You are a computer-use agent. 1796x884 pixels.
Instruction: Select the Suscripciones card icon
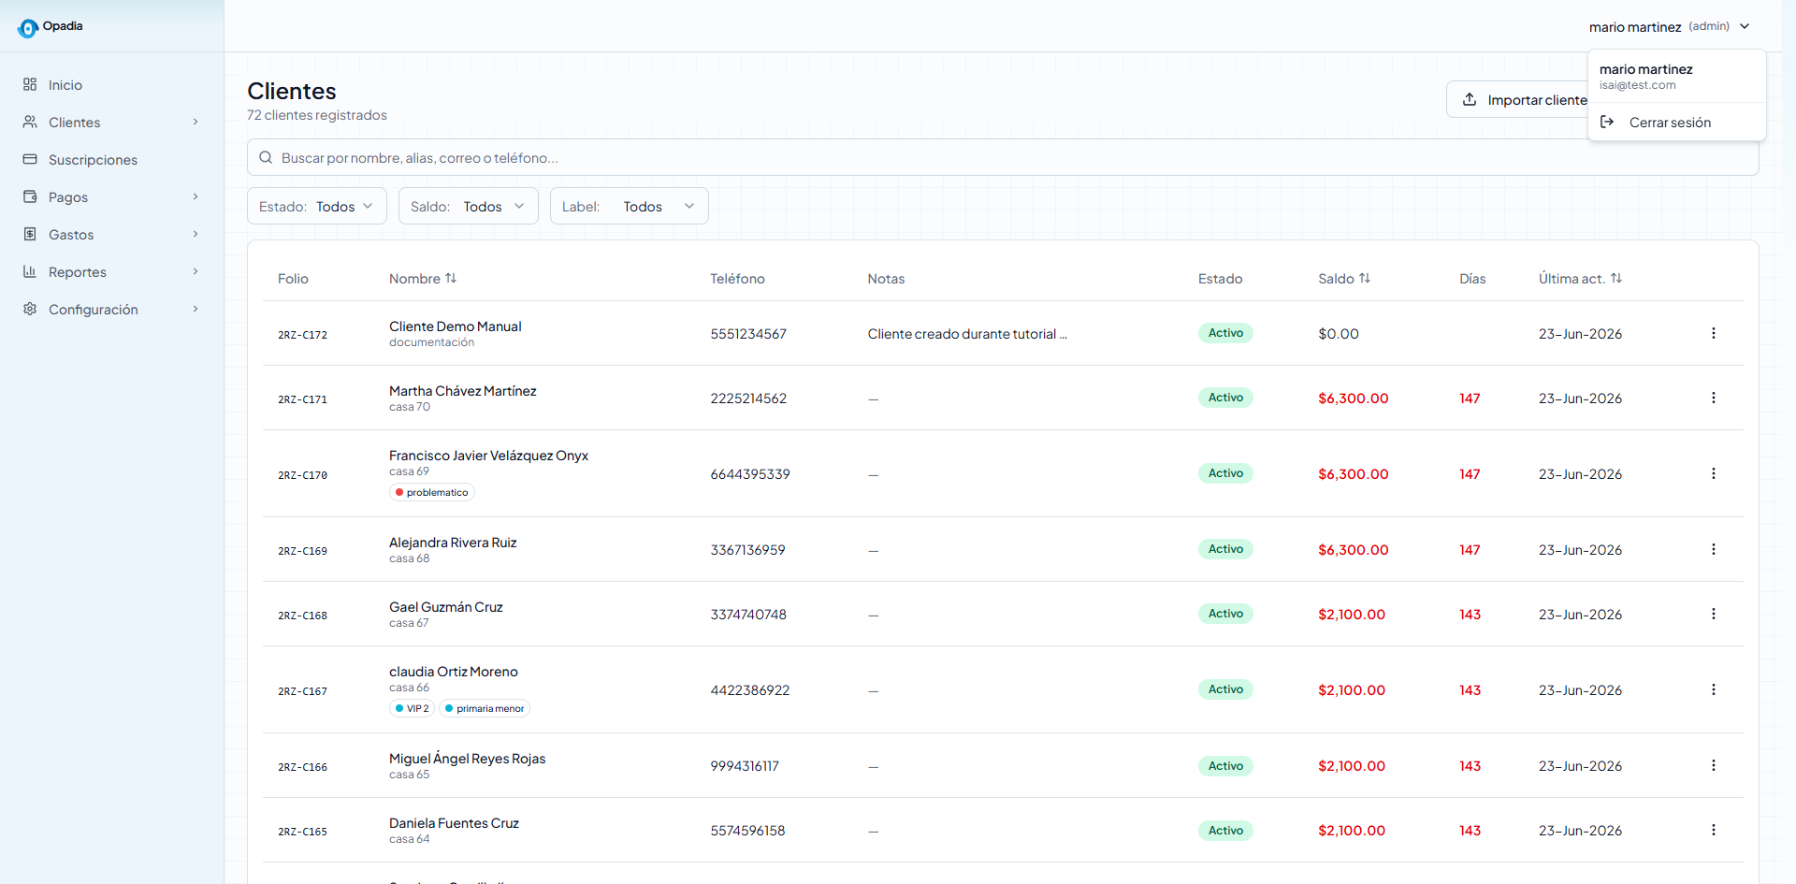[x=30, y=159]
